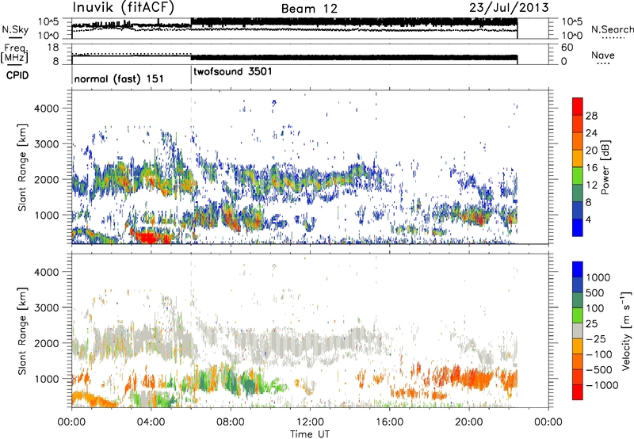Click the 'Inuvik (fitACF)' plot title
This screenshot has height=439, width=634.
point(124,8)
